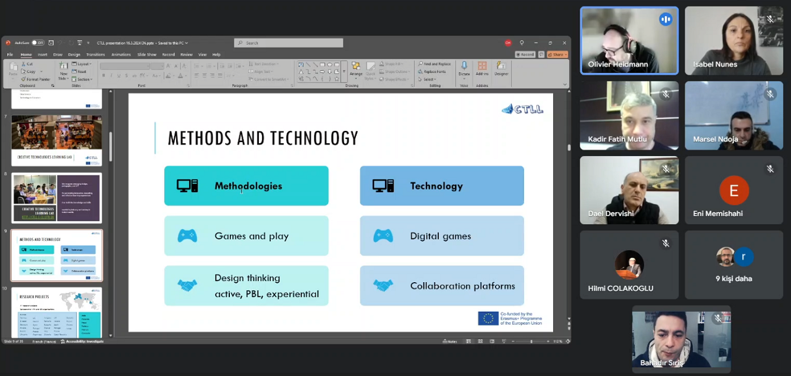Click the Share button
This screenshot has width=791, height=376.
(x=558, y=54)
